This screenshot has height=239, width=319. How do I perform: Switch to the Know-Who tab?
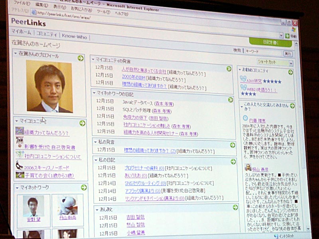(x=75, y=36)
